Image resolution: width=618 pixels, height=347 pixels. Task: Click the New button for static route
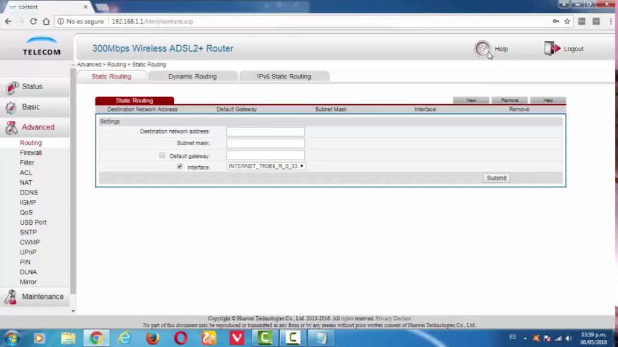tap(471, 100)
